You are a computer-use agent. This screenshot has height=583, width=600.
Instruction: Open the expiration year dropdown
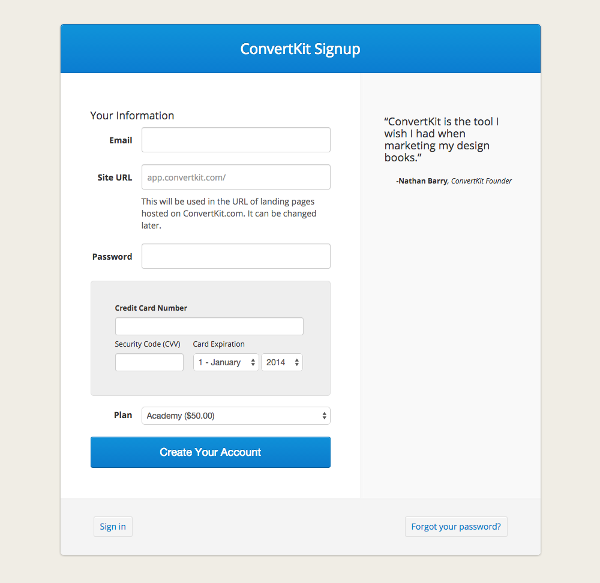(x=281, y=362)
